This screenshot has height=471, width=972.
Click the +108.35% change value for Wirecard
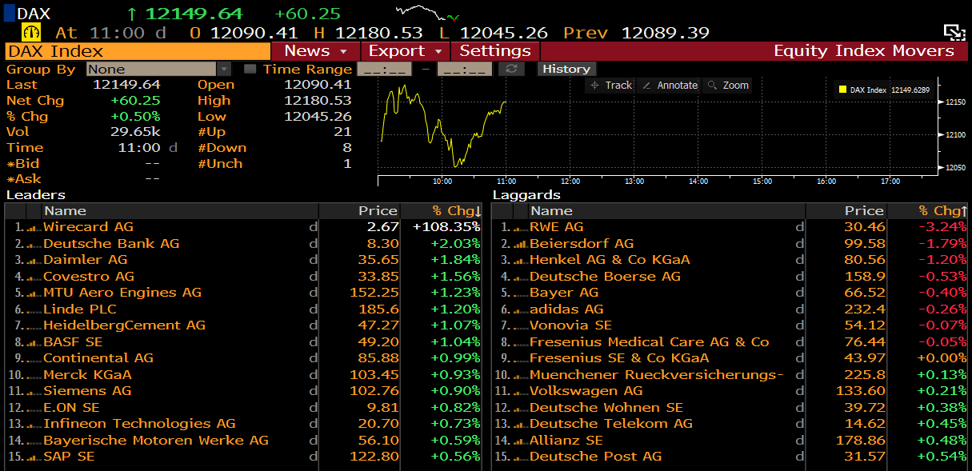coord(446,227)
